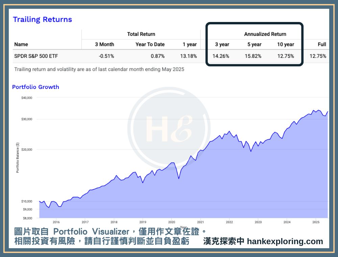This screenshot has width=338, height=257.
Task: Click the 2023 x-axis label
Action: click(258, 222)
